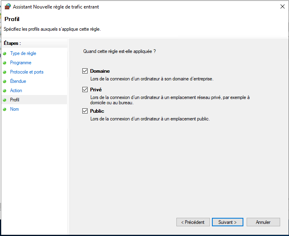Click the green bullet beside Profil step
This screenshot has width=289, height=236.
tap(4, 100)
